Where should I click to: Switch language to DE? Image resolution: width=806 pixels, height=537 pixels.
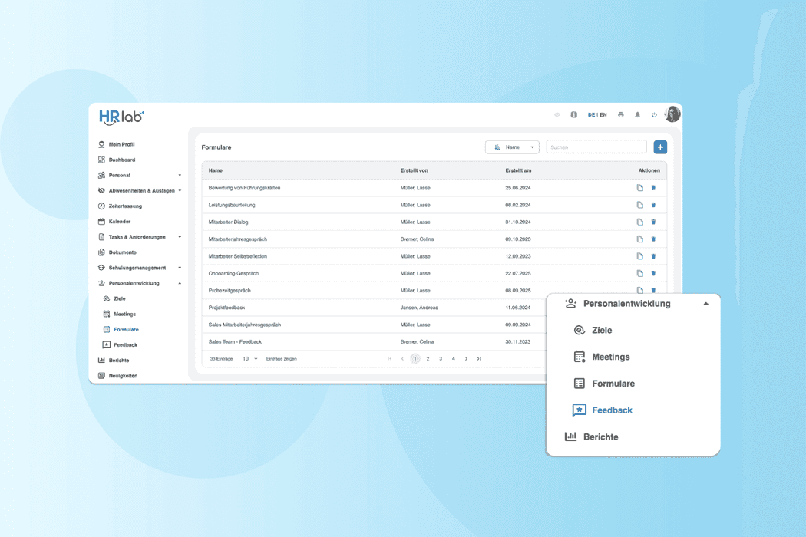click(591, 115)
